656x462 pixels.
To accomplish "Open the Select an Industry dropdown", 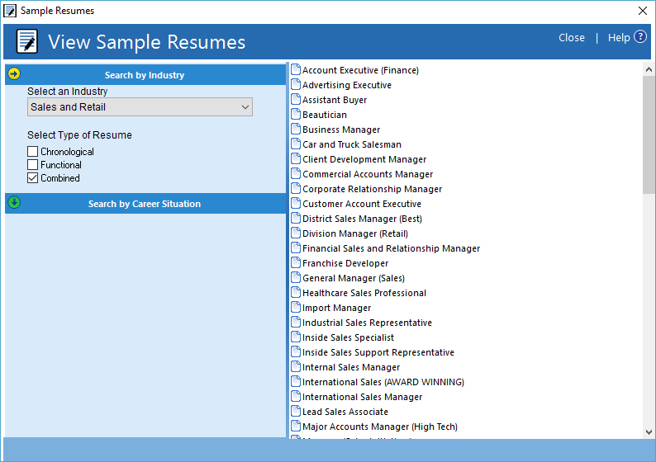I will pyautogui.click(x=140, y=107).
